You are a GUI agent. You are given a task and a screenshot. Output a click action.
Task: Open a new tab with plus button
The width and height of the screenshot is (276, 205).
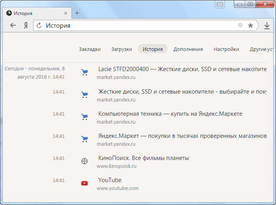pyautogui.click(x=77, y=13)
